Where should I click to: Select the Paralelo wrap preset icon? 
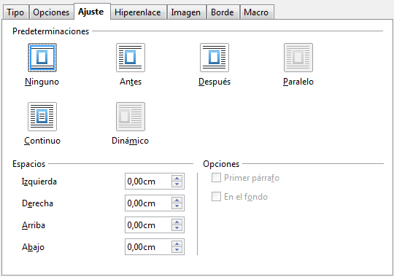(298, 58)
